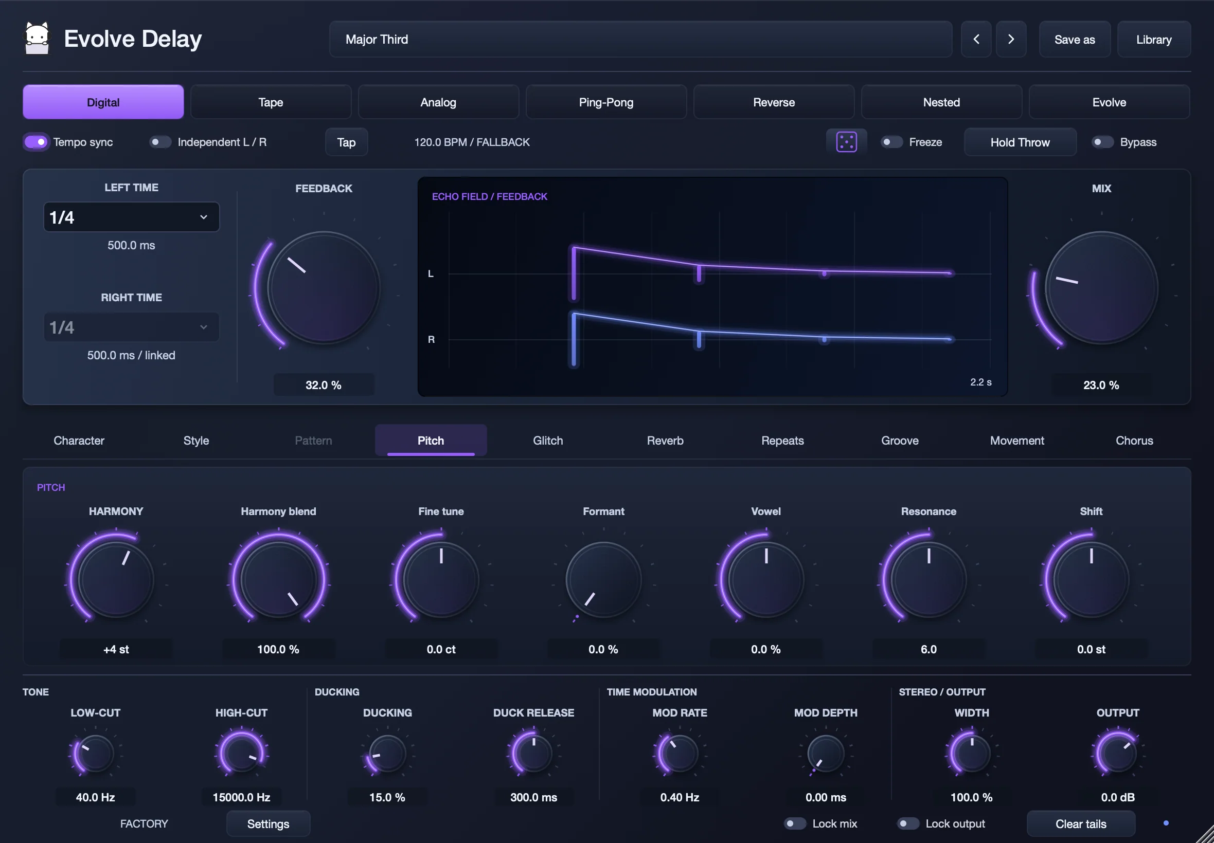Click the Echo Field / Feedback display
The width and height of the screenshot is (1214, 843).
[x=712, y=287]
